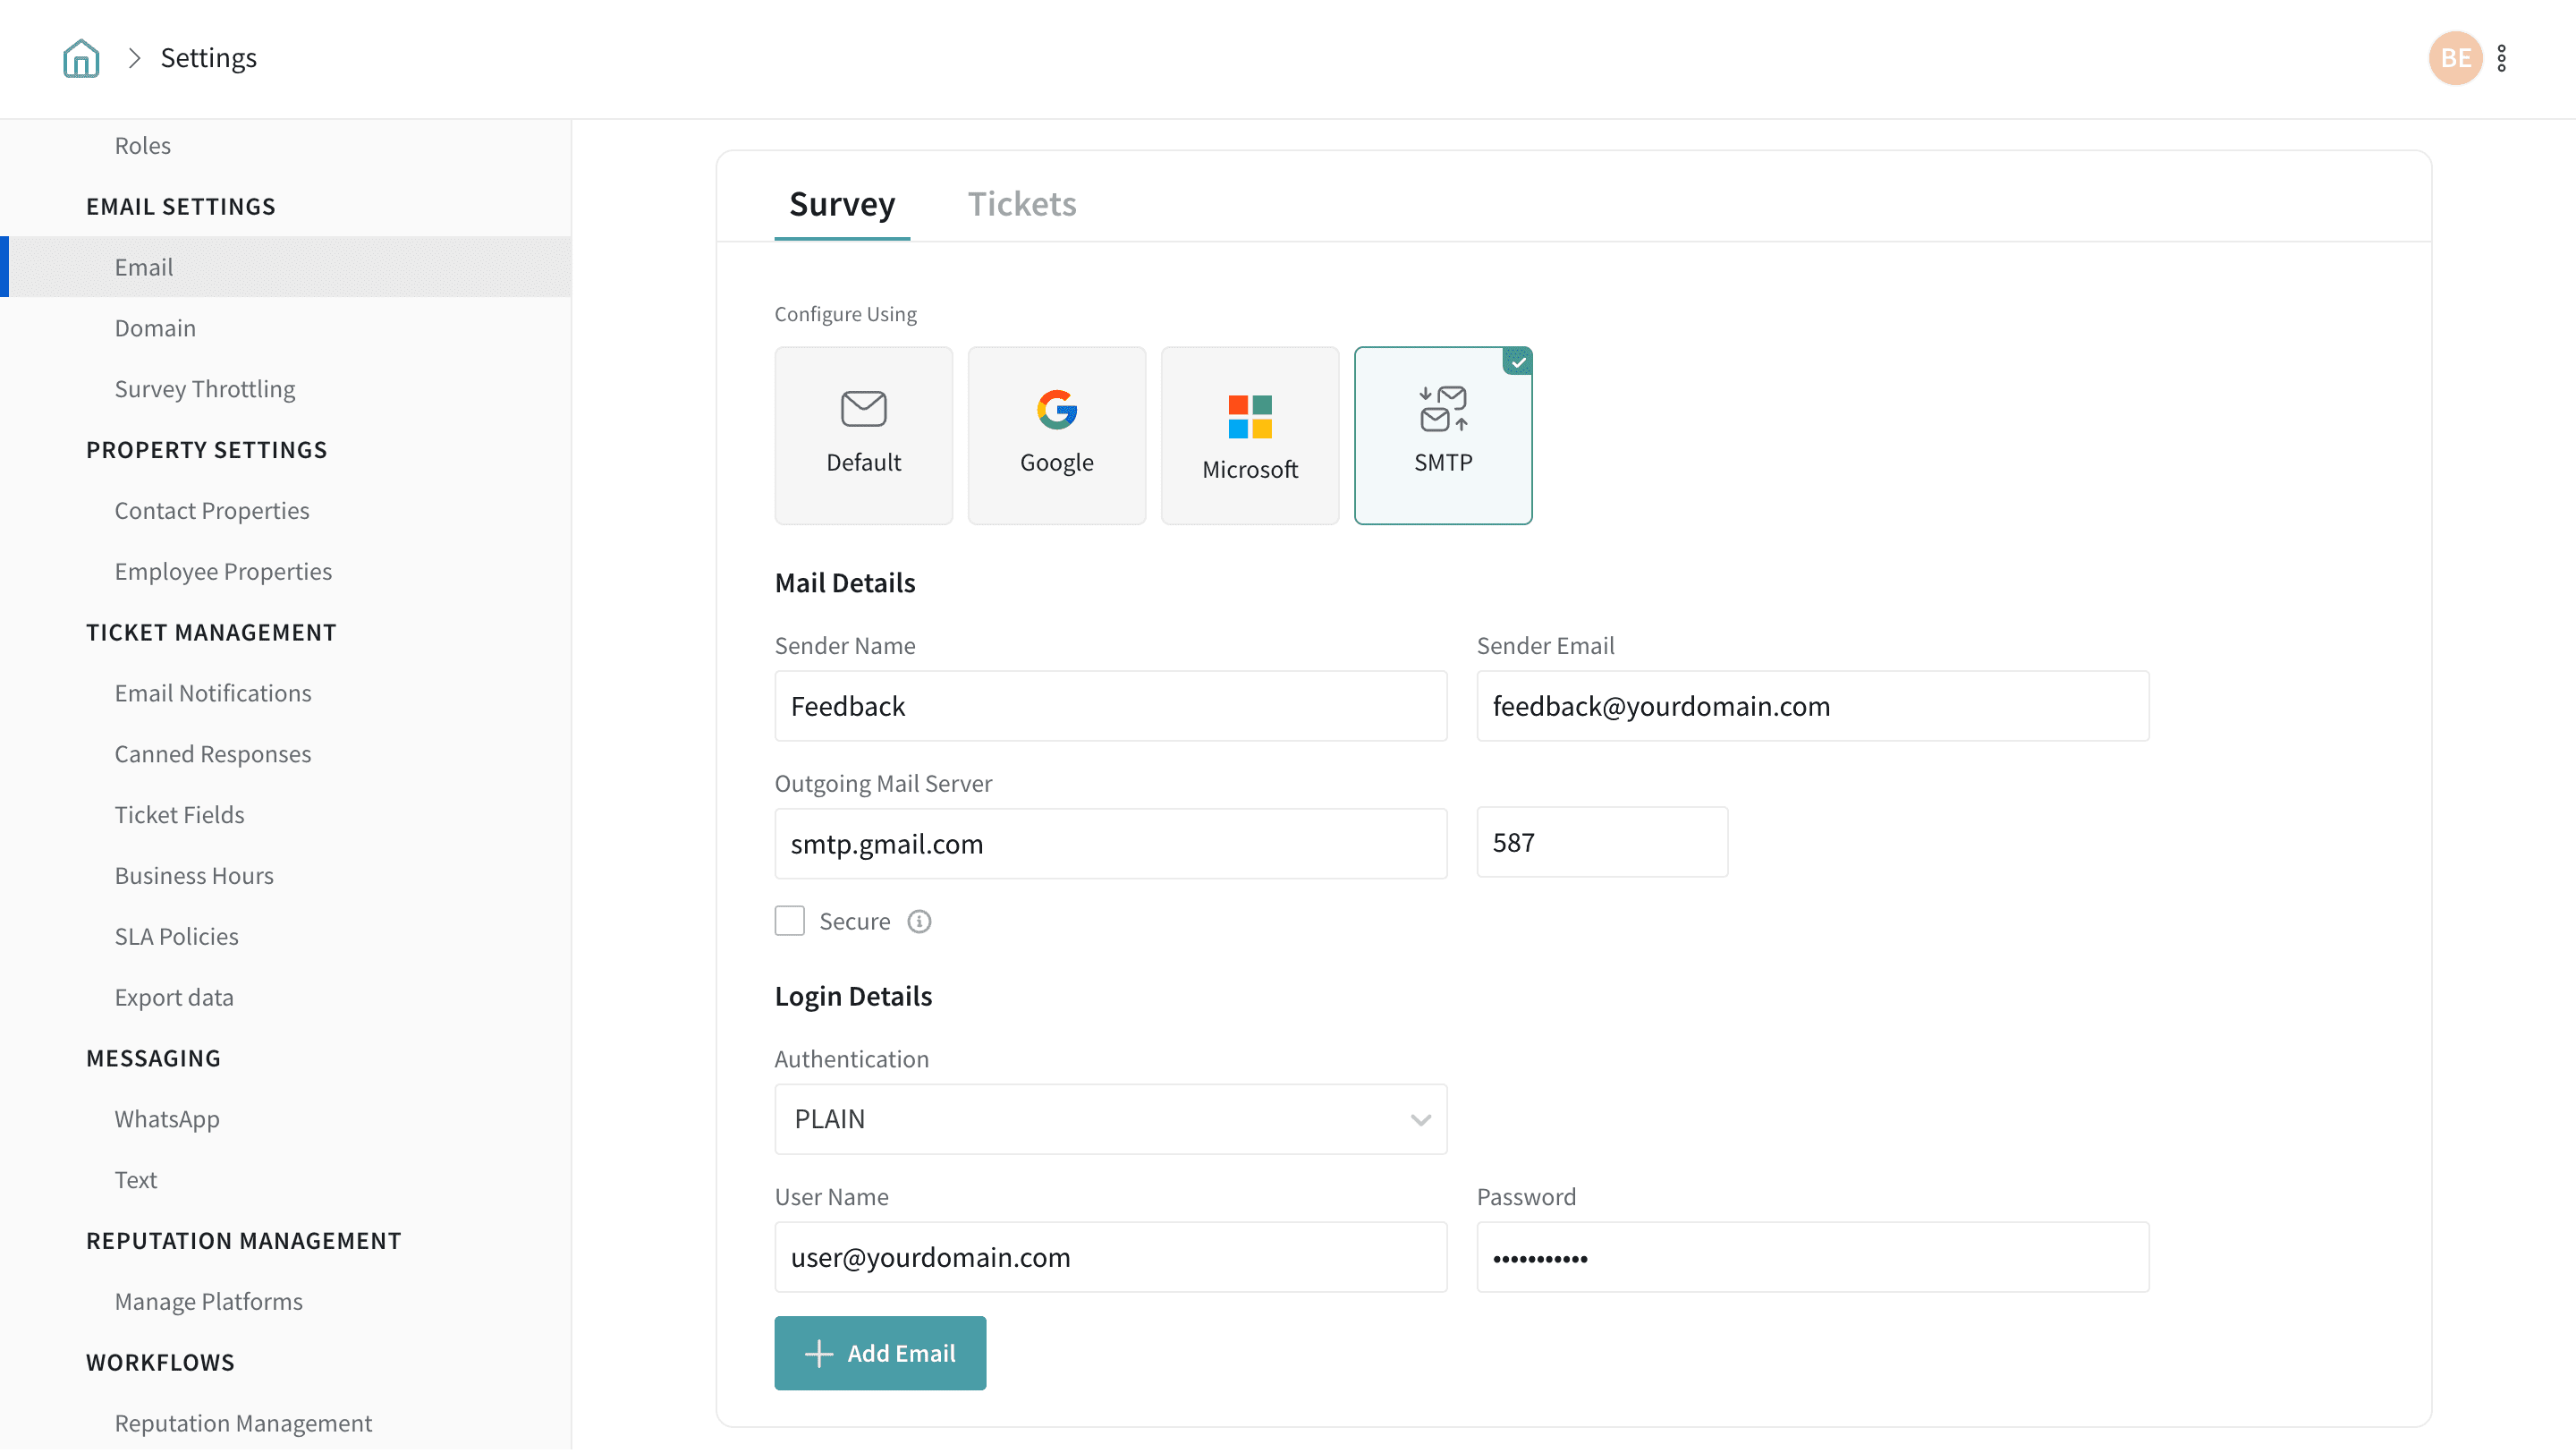Click the BE user avatar

pyautogui.click(x=2454, y=58)
